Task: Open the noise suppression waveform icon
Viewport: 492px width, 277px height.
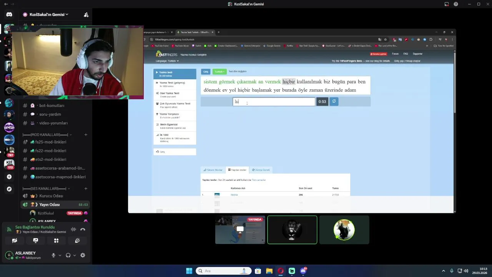Action: (73, 229)
